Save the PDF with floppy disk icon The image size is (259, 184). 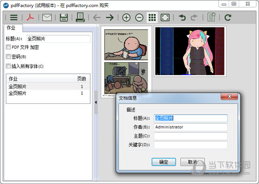pyautogui.click(x=64, y=18)
